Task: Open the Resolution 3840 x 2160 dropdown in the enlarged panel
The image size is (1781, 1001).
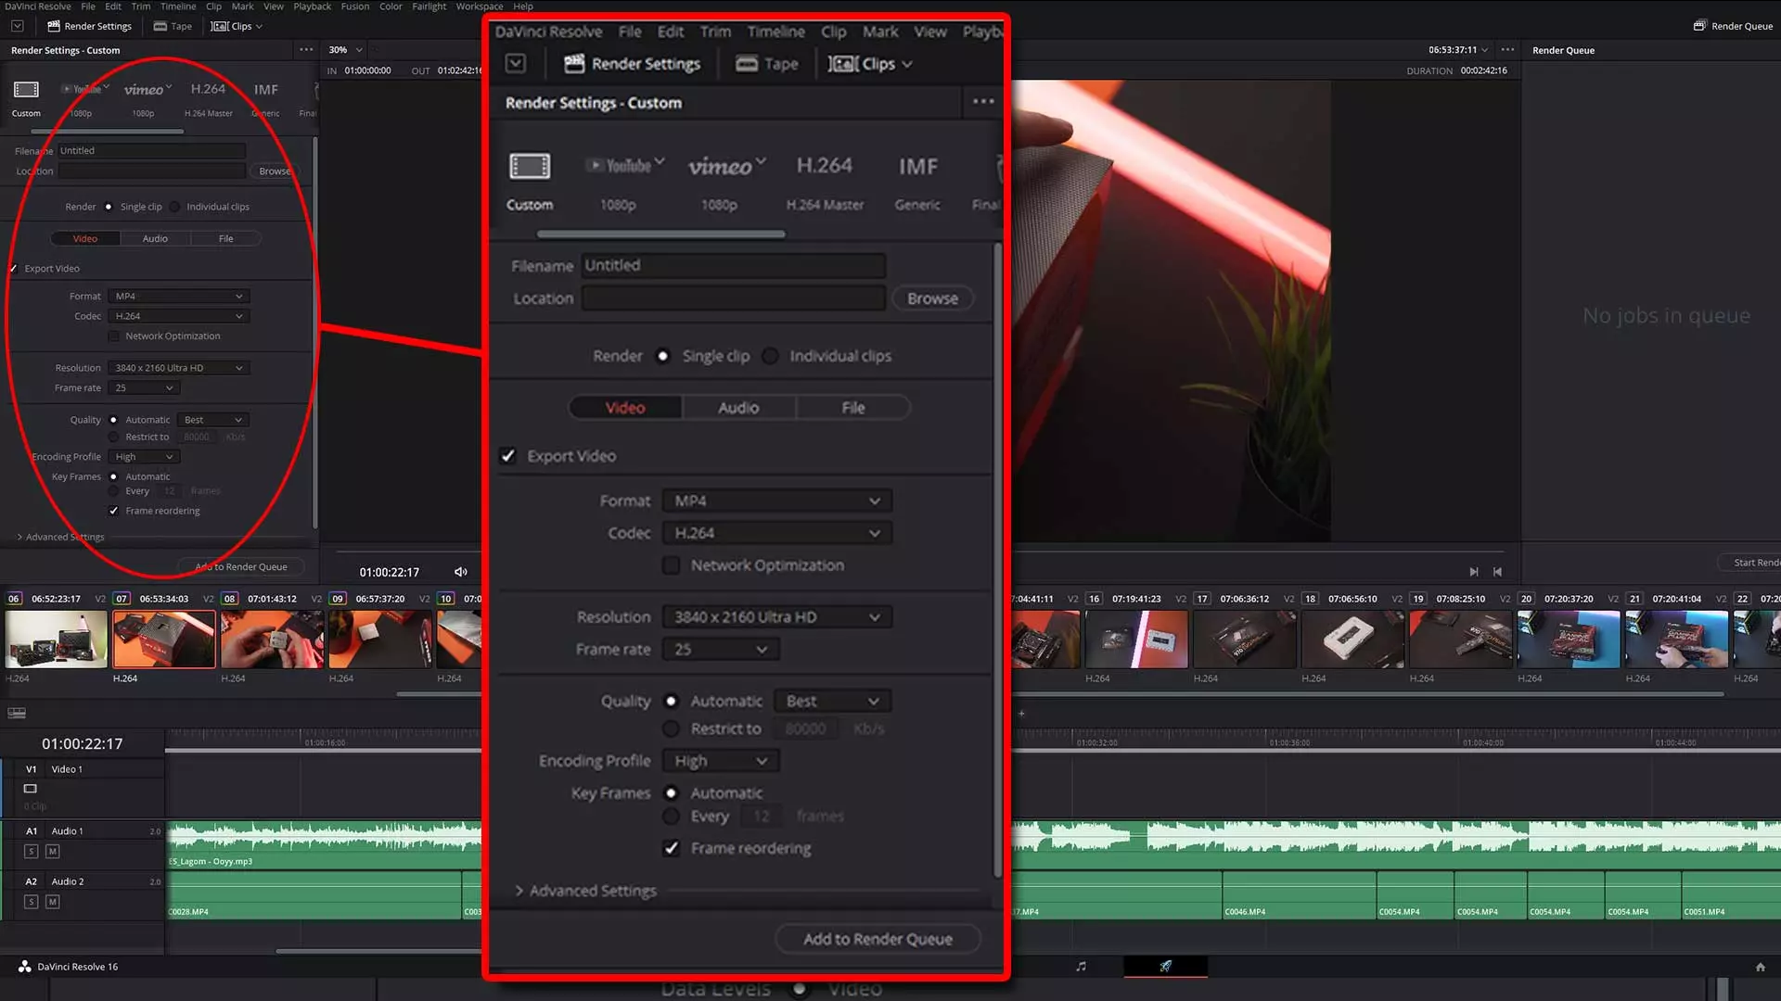Action: point(777,617)
